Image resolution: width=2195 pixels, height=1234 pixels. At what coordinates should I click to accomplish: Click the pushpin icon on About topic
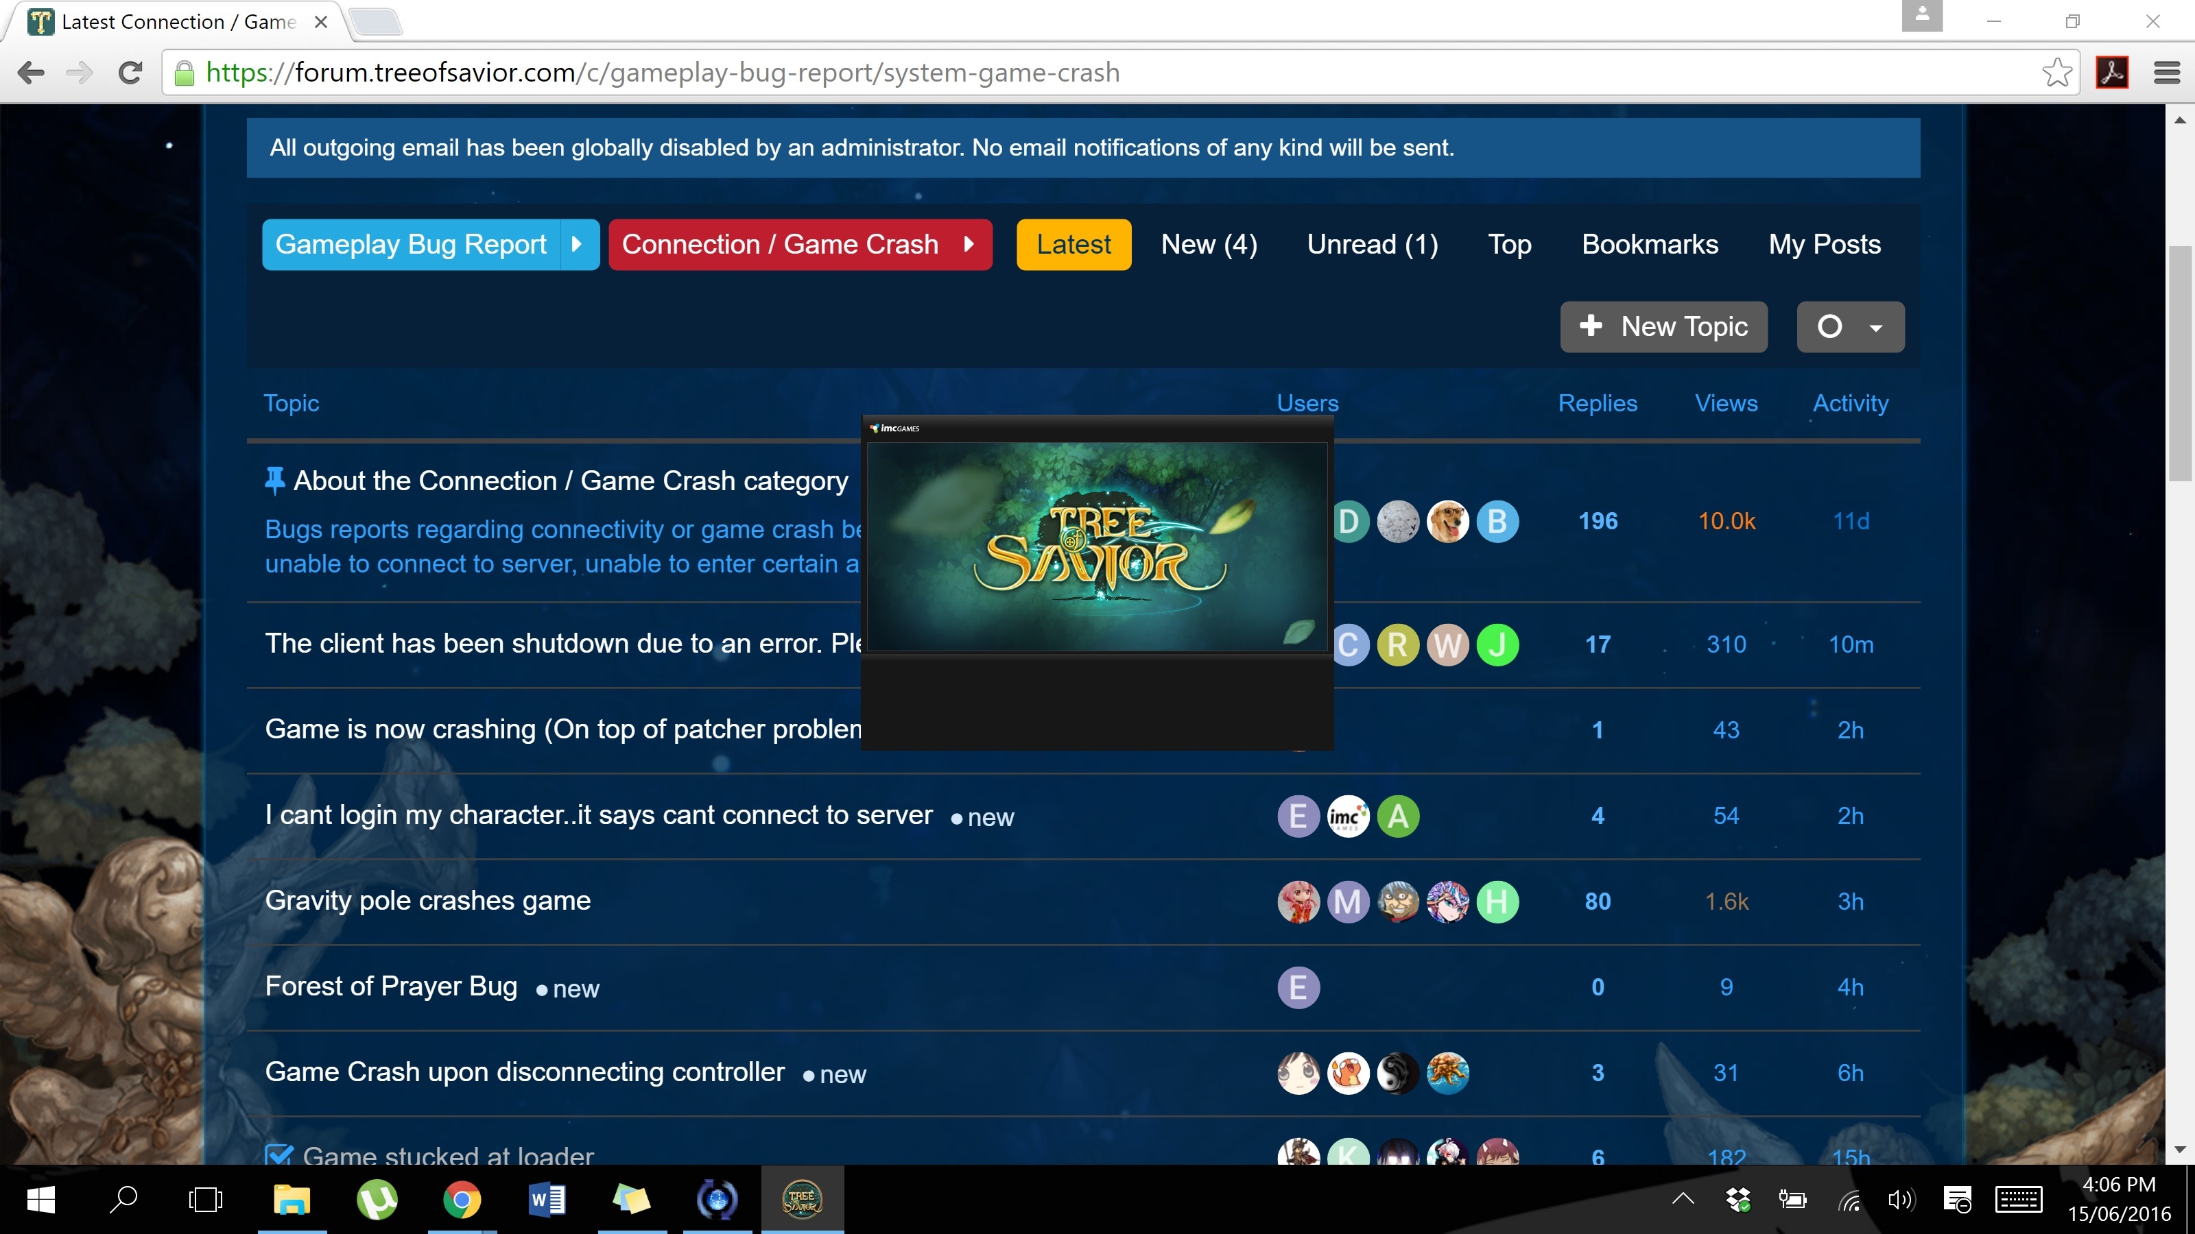(x=274, y=481)
